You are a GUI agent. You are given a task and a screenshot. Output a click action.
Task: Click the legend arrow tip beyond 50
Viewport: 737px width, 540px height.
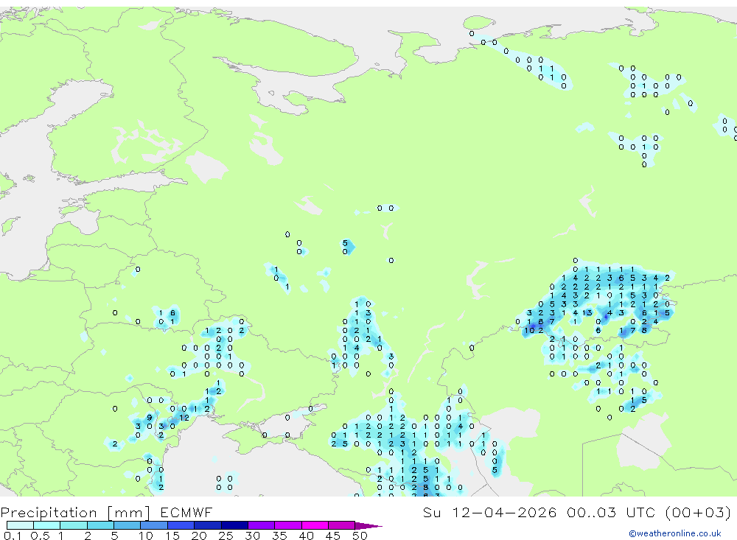[369, 525]
